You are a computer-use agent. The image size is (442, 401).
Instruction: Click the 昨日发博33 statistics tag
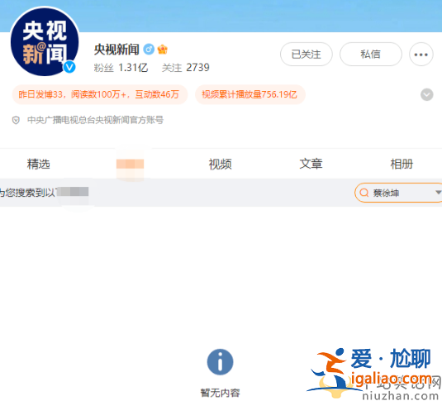[100, 94]
